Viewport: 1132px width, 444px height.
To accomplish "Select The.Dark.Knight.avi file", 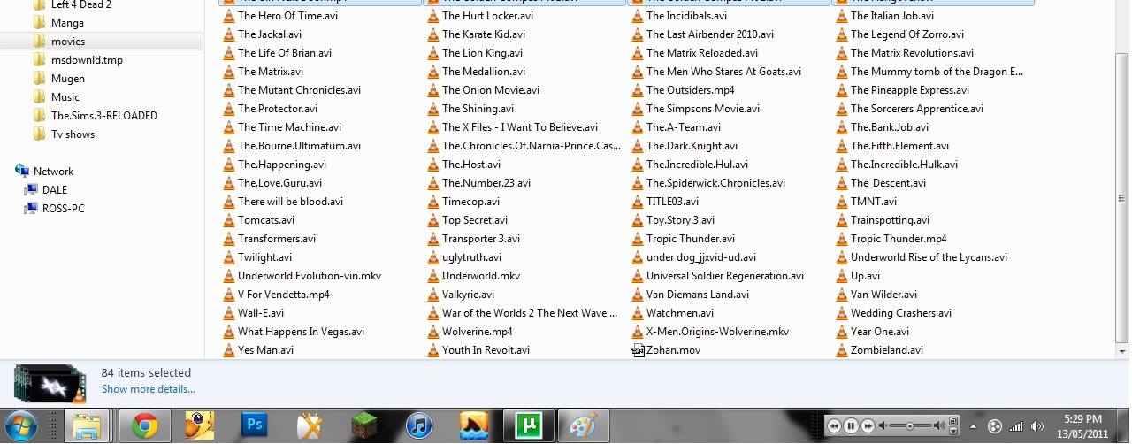I will tap(692, 146).
